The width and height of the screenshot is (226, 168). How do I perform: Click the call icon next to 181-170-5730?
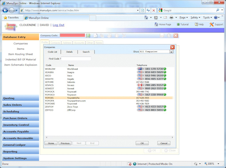point(165,69)
